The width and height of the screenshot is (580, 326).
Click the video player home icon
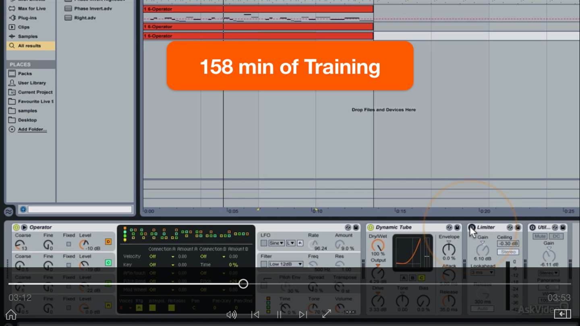(x=11, y=314)
